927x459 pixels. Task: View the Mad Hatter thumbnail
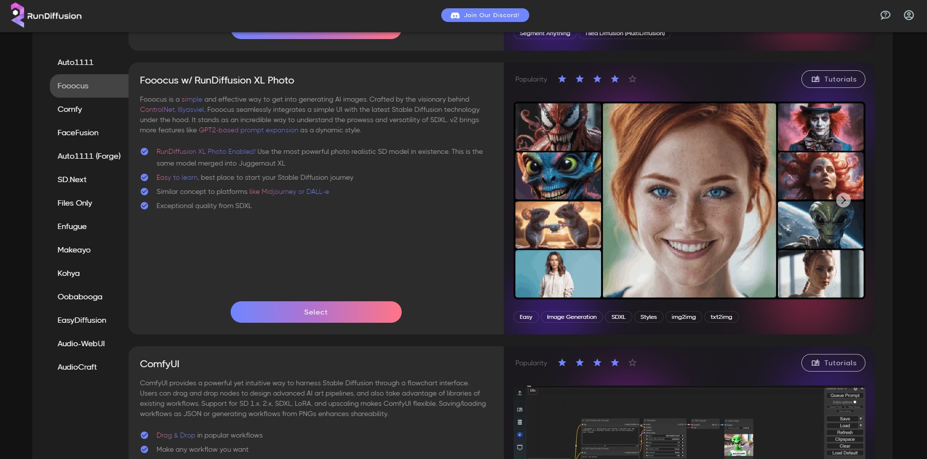820,126
